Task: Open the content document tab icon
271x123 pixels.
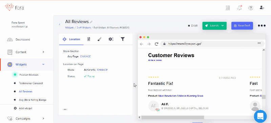Action: coord(89,39)
